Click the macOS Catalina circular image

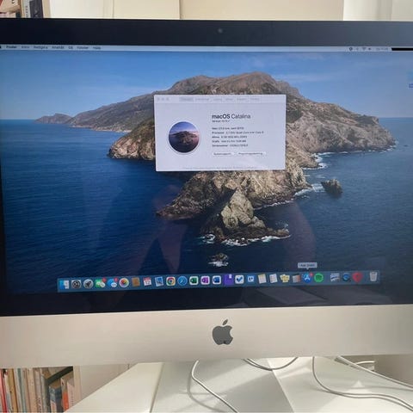click(x=184, y=137)
